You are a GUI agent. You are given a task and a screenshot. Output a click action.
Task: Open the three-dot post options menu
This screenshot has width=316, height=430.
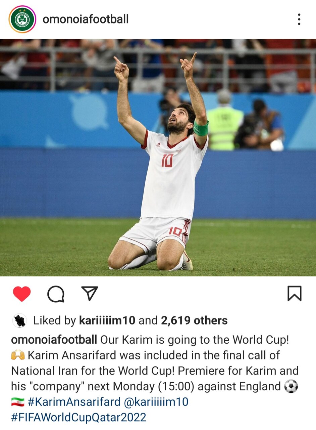[299, 19]
